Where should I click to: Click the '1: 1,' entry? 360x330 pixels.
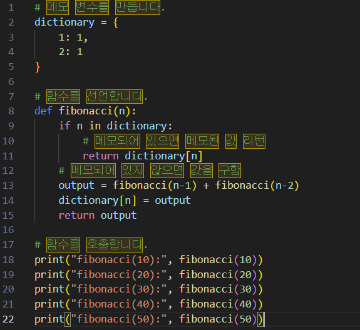pyautogui.click(x=73, y=37)
